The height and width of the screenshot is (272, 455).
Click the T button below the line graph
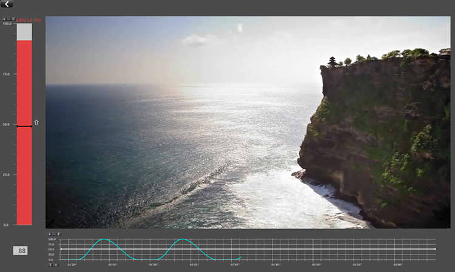(50, 265)
